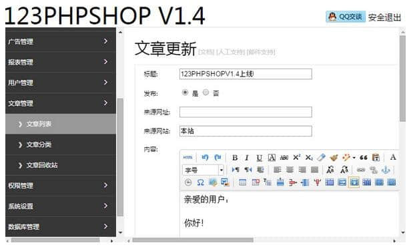
Task: Open the font color A tool
Action: [393, 157]
